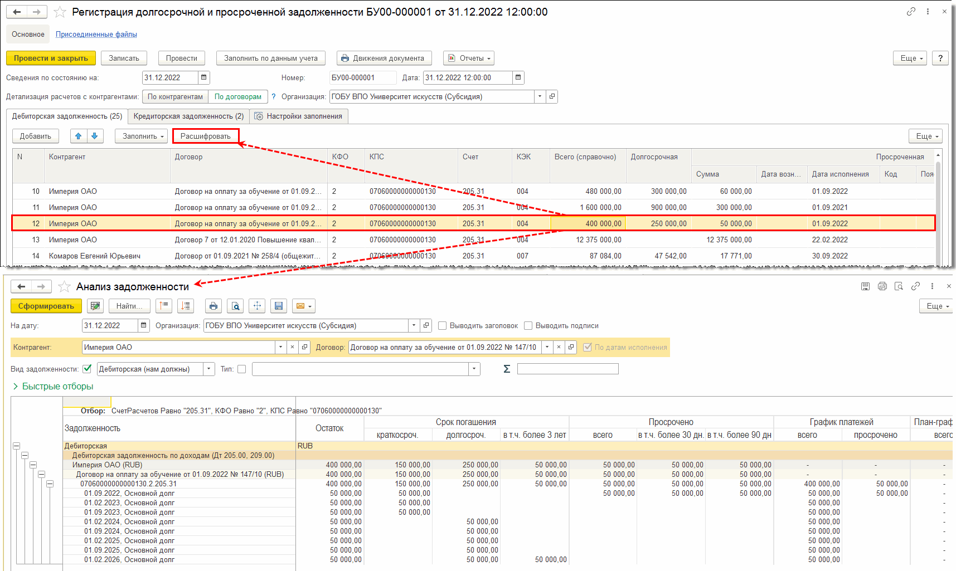This screenshot has height=571, width=956.
Task: Click the save icon in Анализ title bar
Action: 865,286
